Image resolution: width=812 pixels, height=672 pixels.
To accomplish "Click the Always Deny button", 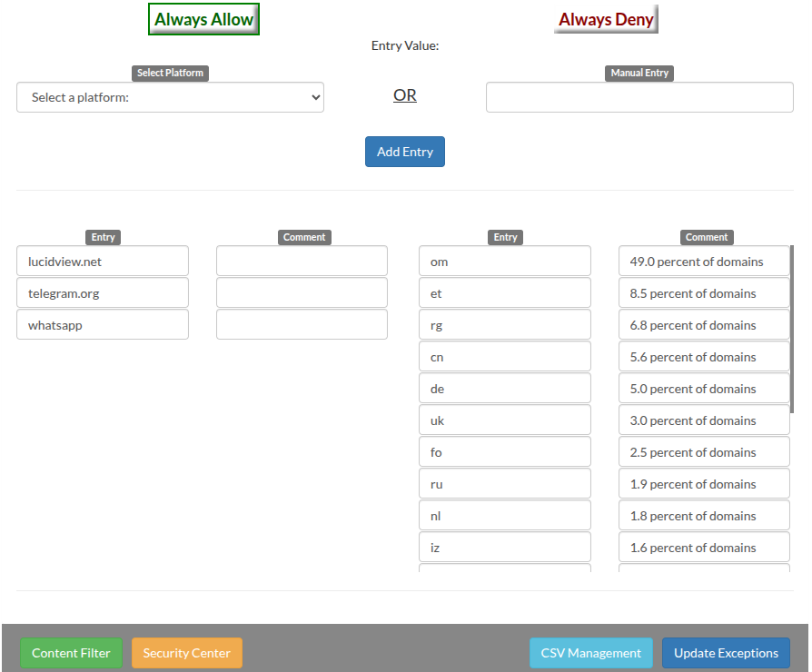I will coord(606,19).
